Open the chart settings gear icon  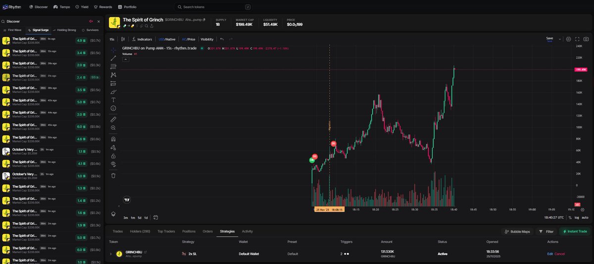(568, 39)
